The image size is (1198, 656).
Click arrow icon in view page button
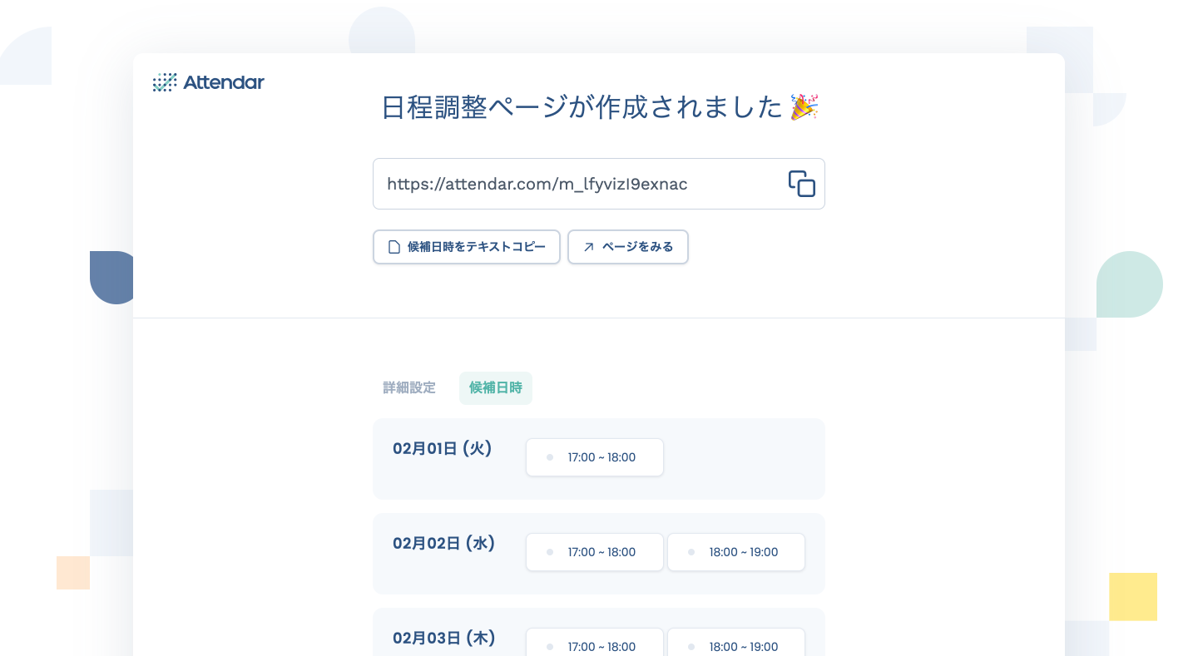coord(589,247)
